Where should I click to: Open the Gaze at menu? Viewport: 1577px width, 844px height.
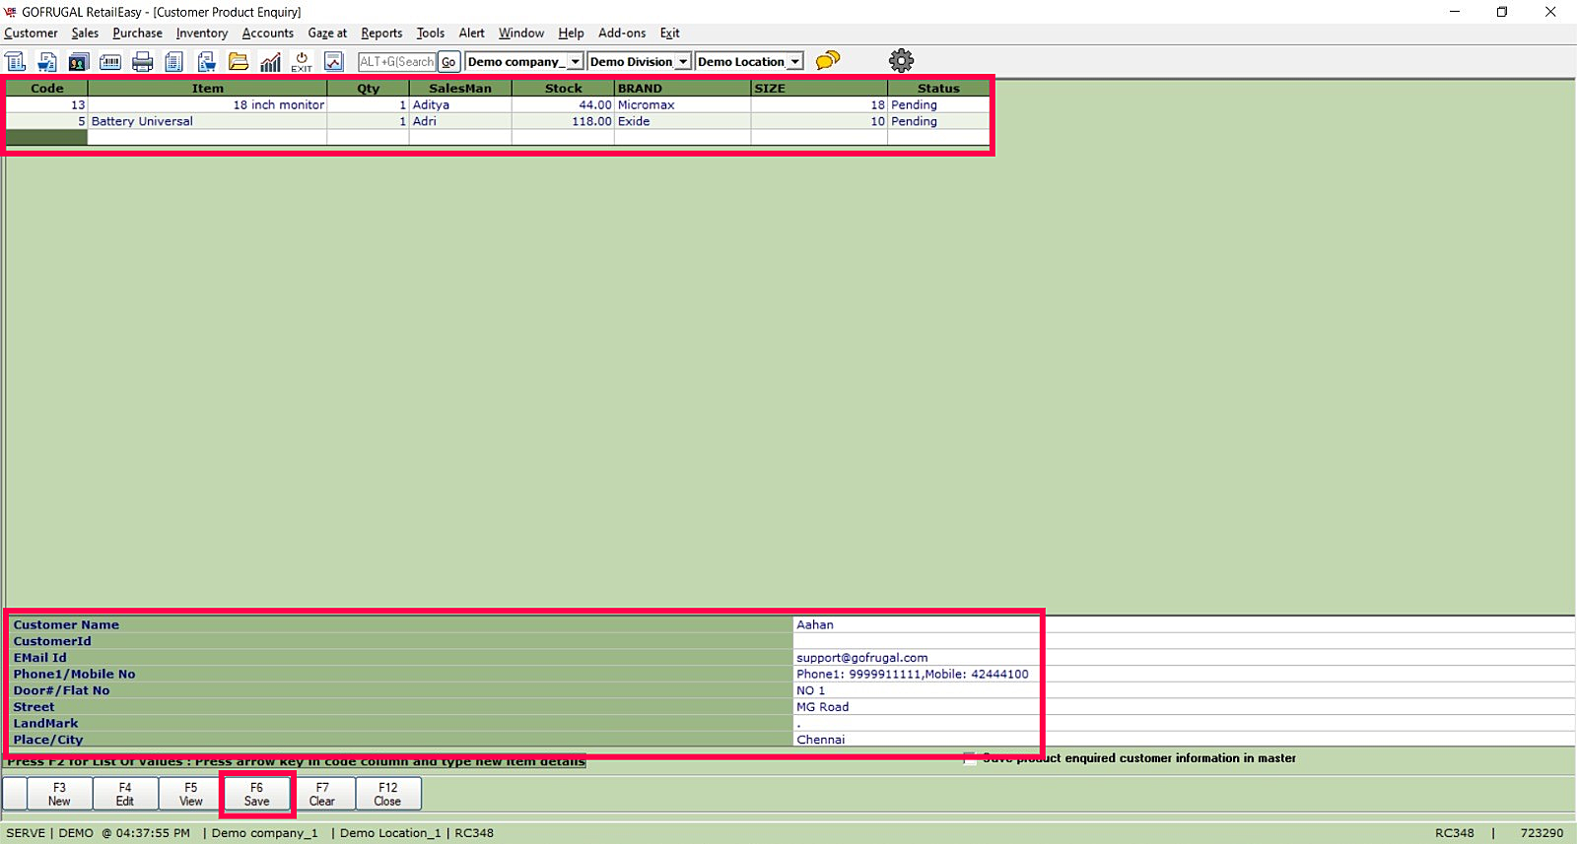(x=327, y=33)
